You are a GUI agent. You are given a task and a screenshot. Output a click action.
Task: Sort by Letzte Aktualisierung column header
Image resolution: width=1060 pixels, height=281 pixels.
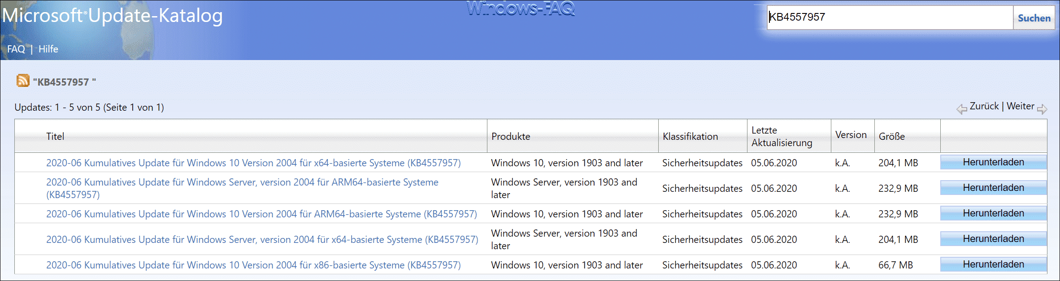[x=782, y=136]
